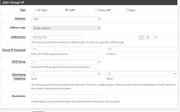
Task: Click the Address(es) help label
Action: pos(18,37)
